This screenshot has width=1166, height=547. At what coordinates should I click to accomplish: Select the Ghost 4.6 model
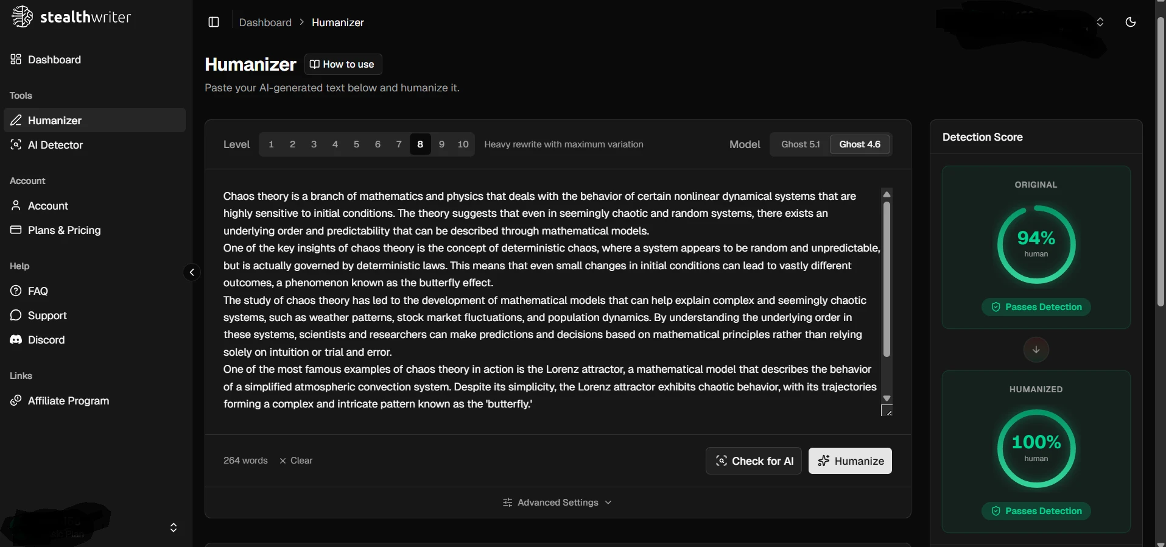860,144
